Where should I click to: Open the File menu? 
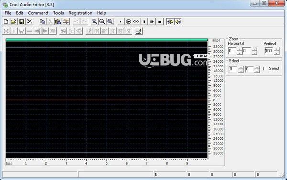tap(8, 13)
